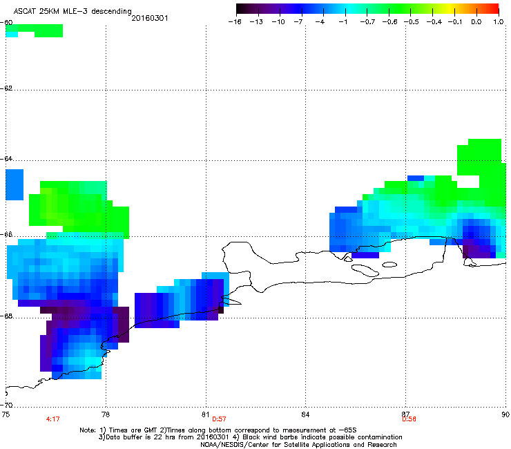Select the -66 latitude axis label
Image resolution: width=511 pixels, height=449 pixels.
(x=6, y=234)
